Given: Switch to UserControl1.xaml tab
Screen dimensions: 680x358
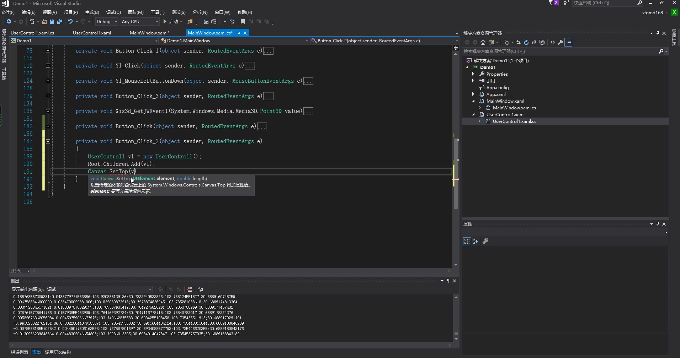Looking at the screenshot, I should [x=92, y=33].
